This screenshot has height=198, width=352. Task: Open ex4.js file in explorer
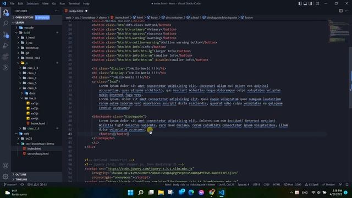point(35,118)
